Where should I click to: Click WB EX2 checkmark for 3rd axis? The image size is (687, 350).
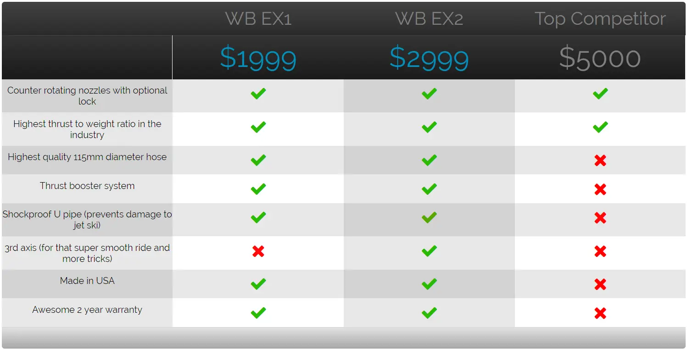(429, 251)
